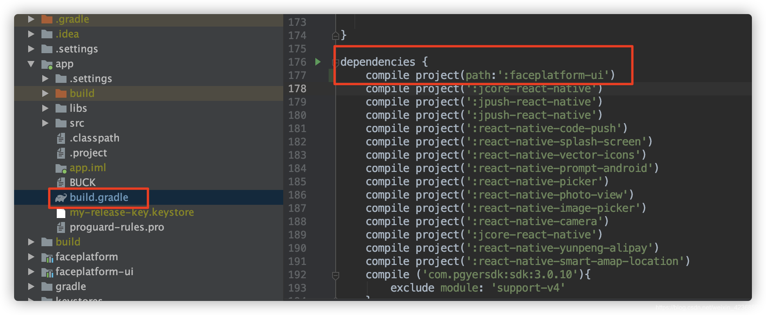Click the 'com.pgyersdk:sdk:3.0.10' compile line
766x315 pixels.
point(478,274)
